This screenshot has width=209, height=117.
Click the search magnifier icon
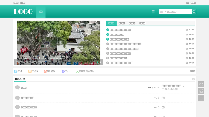194,12
